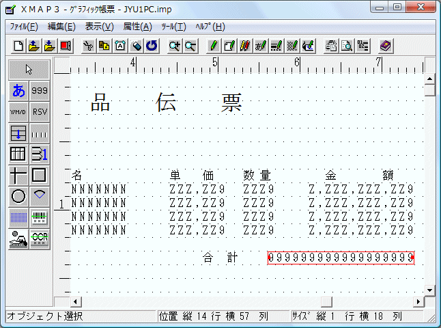441x328 pixels.
Task: Click the vertical scrollbar up arrow
Action: point(430,79)
